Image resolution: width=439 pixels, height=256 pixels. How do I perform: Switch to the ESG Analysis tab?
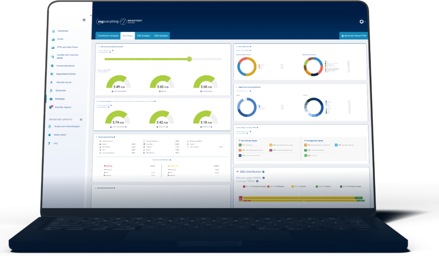(x=143, y=36)
